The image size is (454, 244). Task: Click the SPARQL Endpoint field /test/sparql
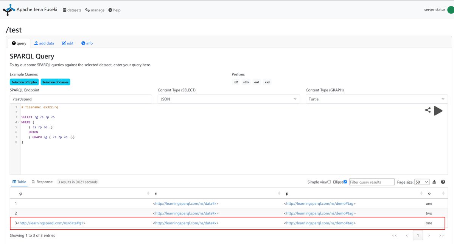[82, 99]
